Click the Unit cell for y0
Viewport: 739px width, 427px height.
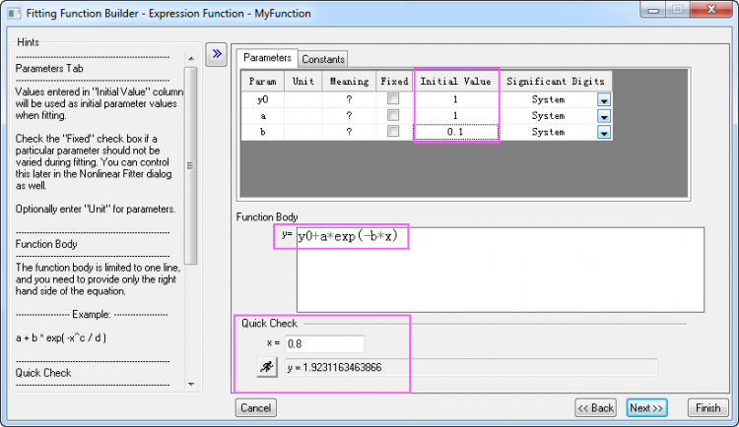303,99
